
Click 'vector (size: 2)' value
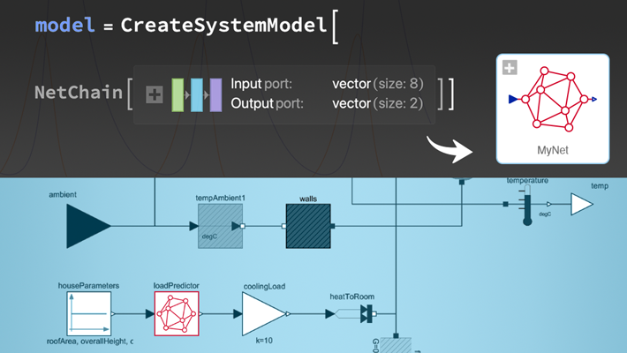(x=378, y=103)
